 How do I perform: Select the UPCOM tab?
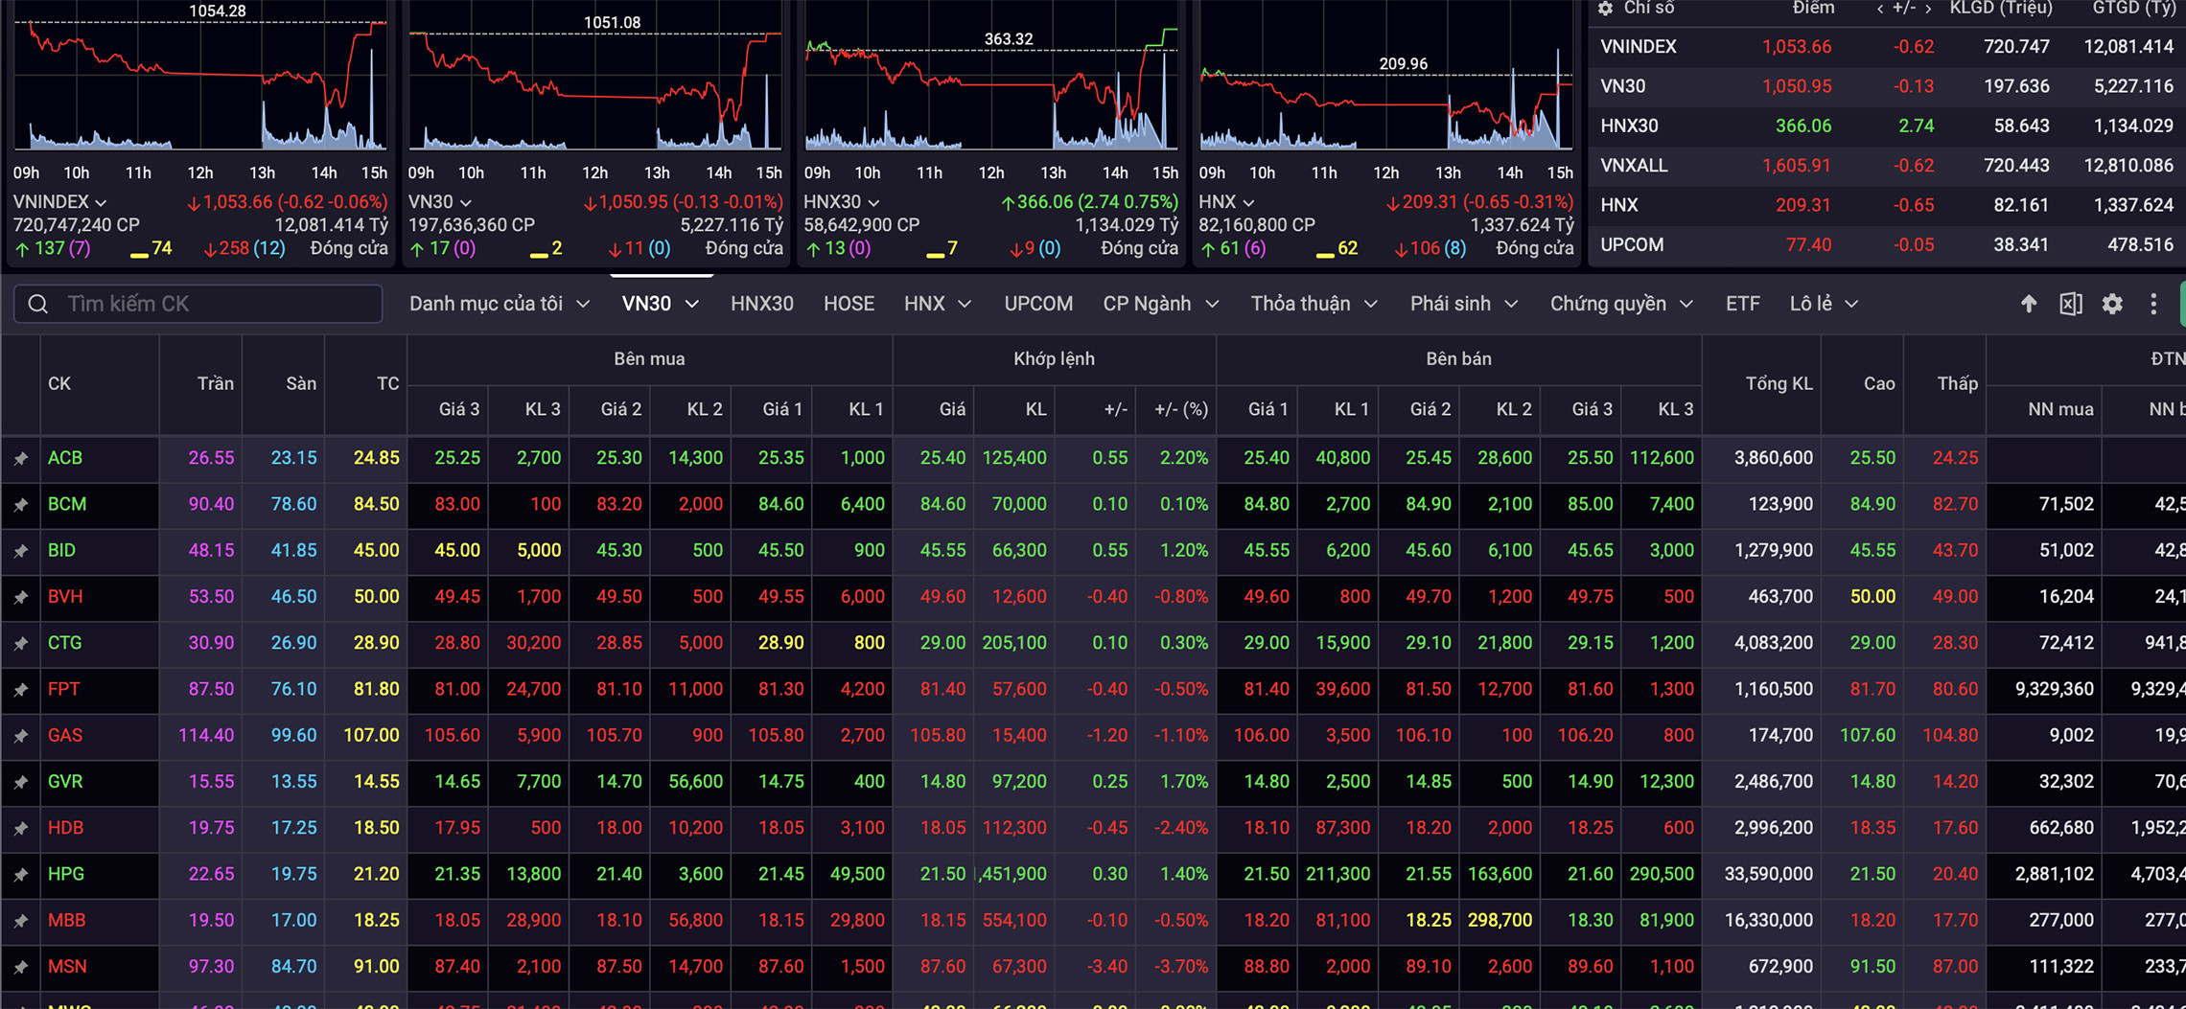pyautogui.click(x=1037, y=304)
